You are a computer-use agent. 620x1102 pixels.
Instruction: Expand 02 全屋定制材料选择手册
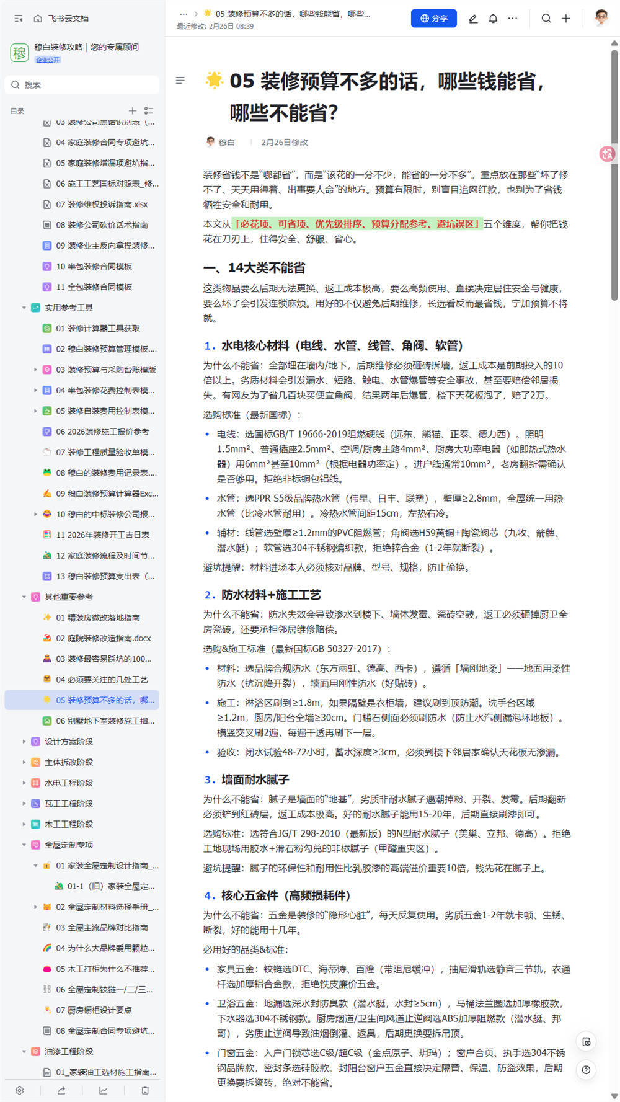pyautogui.click(x=35, y=907)
